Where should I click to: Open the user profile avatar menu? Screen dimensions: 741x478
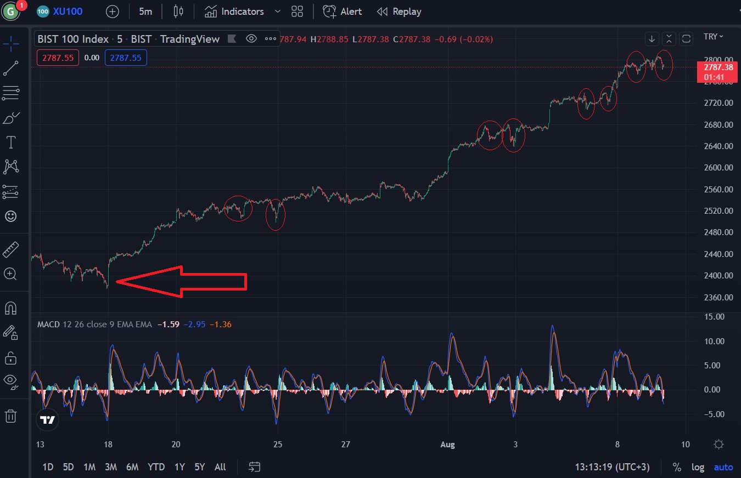coord(11,11)
